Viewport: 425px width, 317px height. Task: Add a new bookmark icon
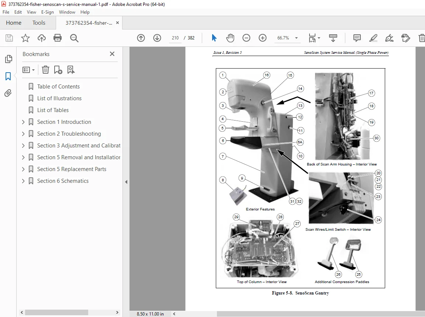point(58,70)
